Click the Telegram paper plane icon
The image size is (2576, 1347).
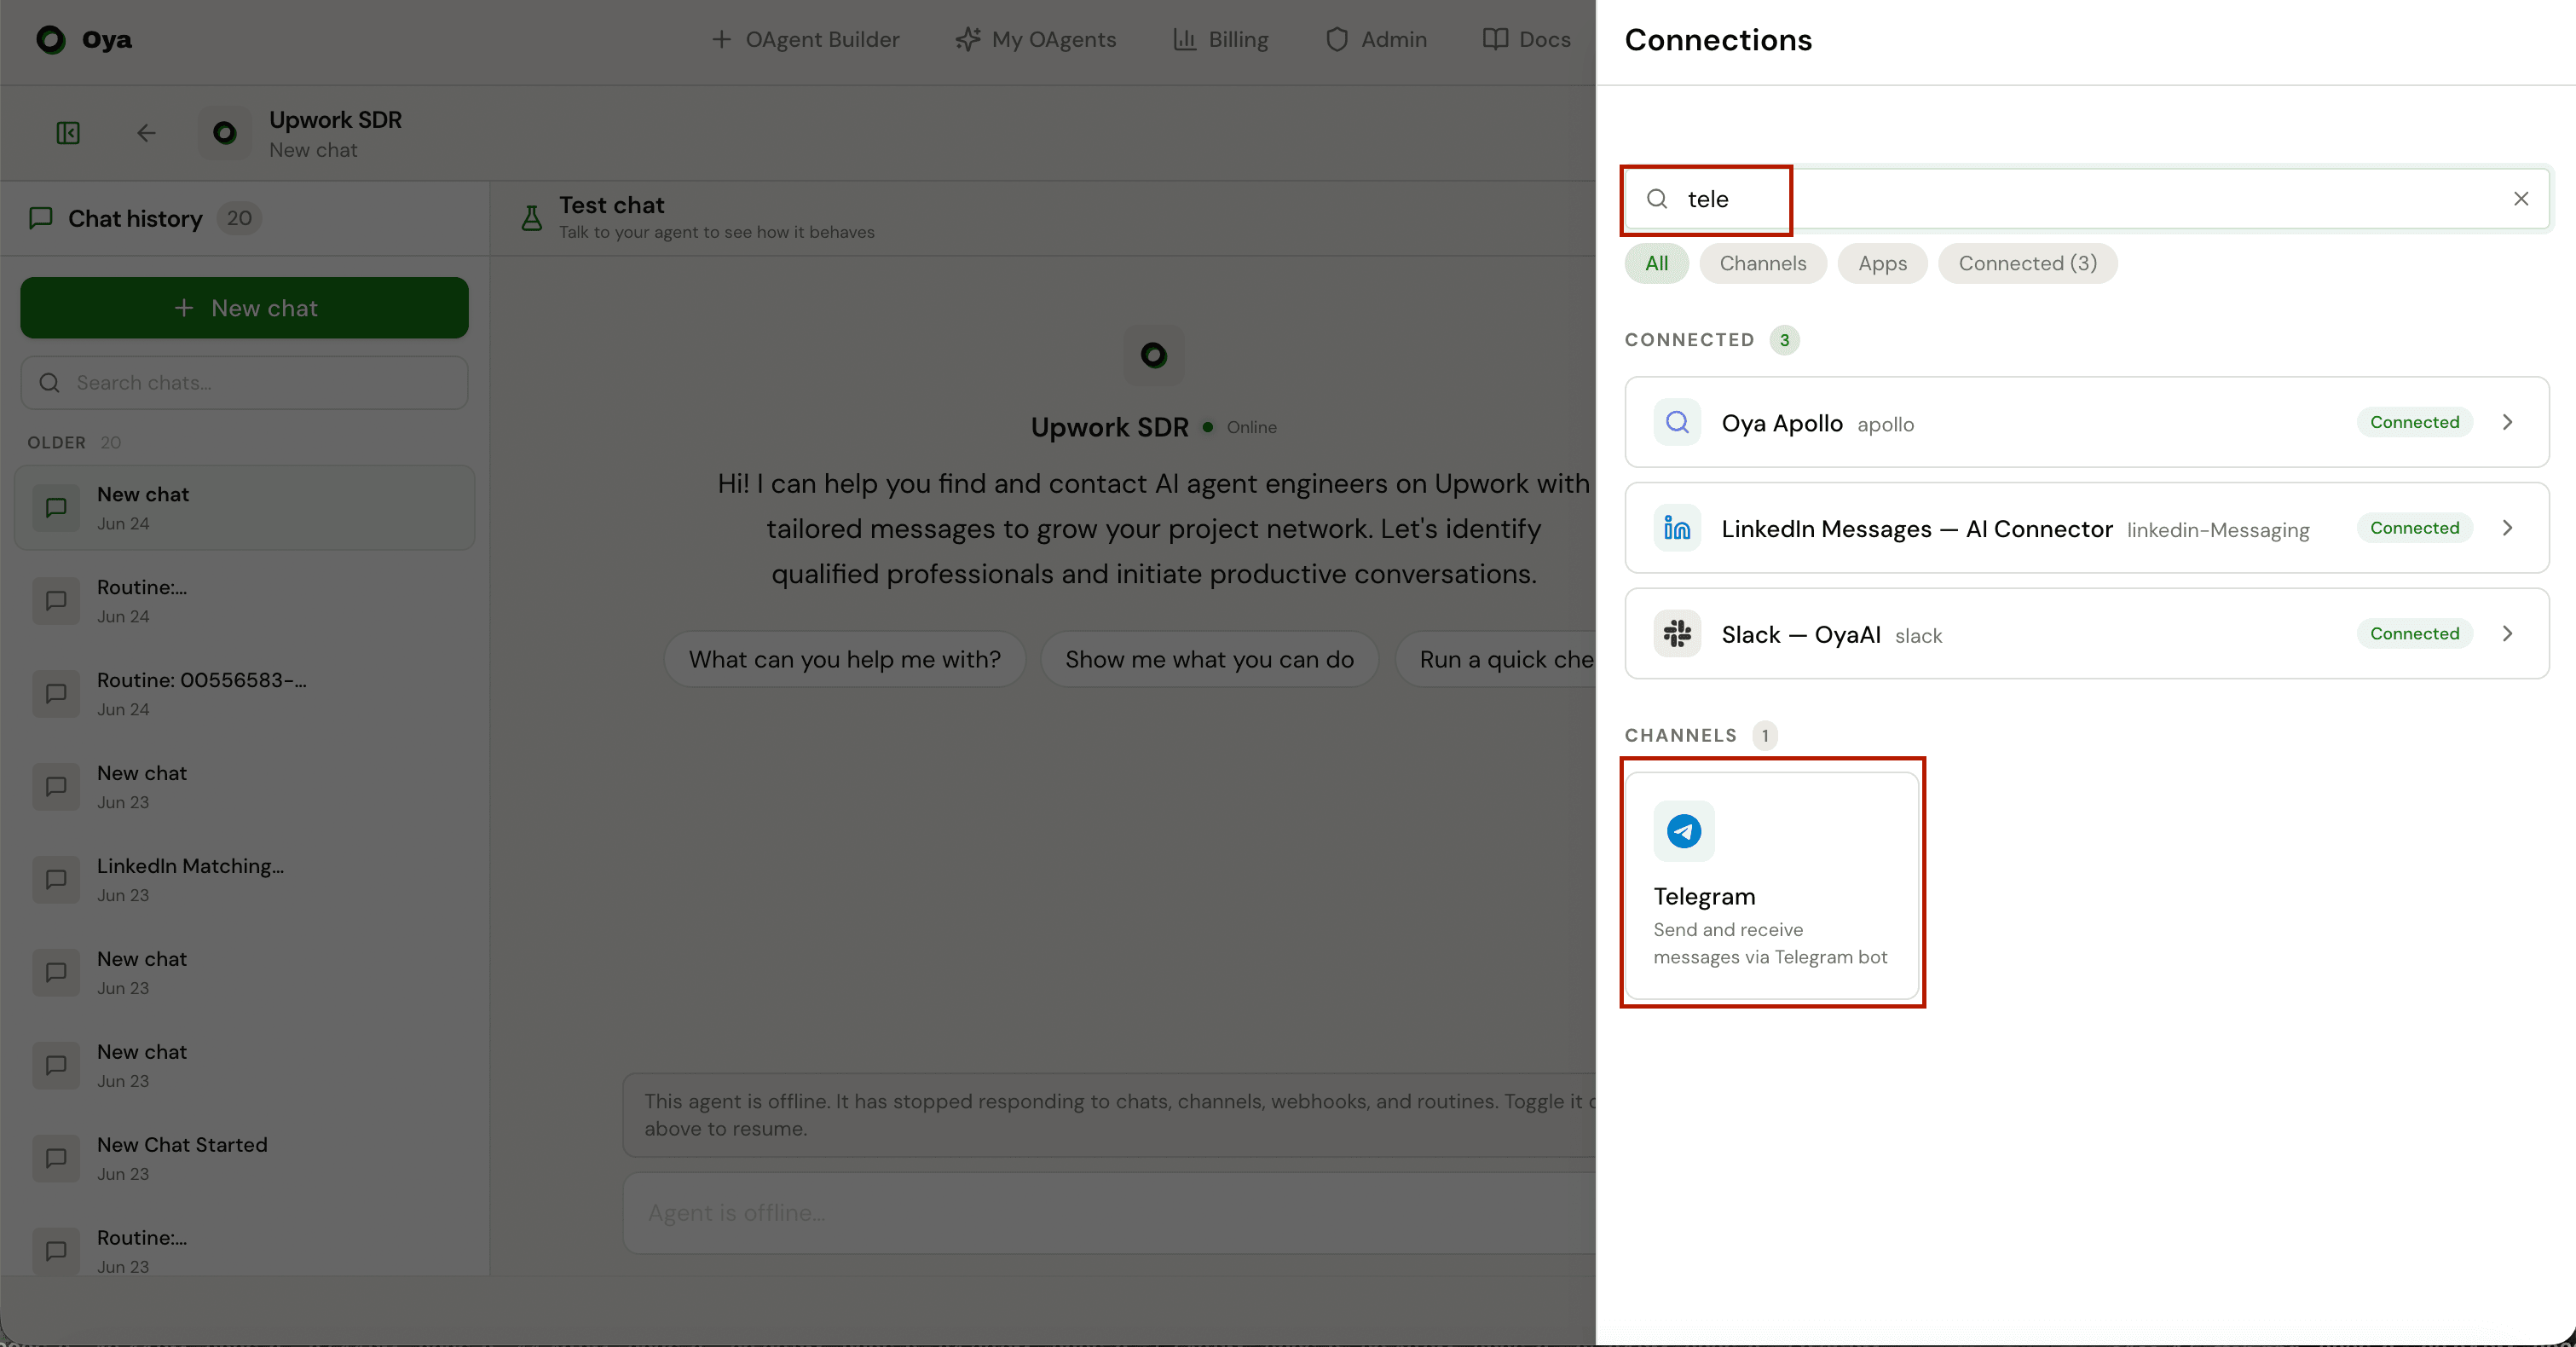(1684, 831)
